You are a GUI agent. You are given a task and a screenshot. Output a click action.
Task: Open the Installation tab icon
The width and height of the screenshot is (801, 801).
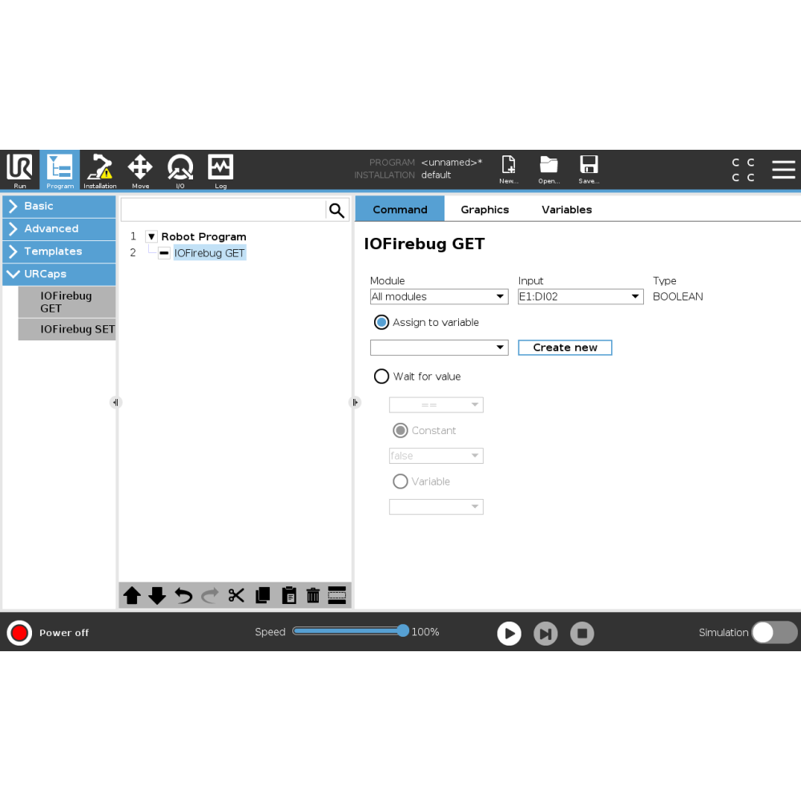click(x=100, y=170)
